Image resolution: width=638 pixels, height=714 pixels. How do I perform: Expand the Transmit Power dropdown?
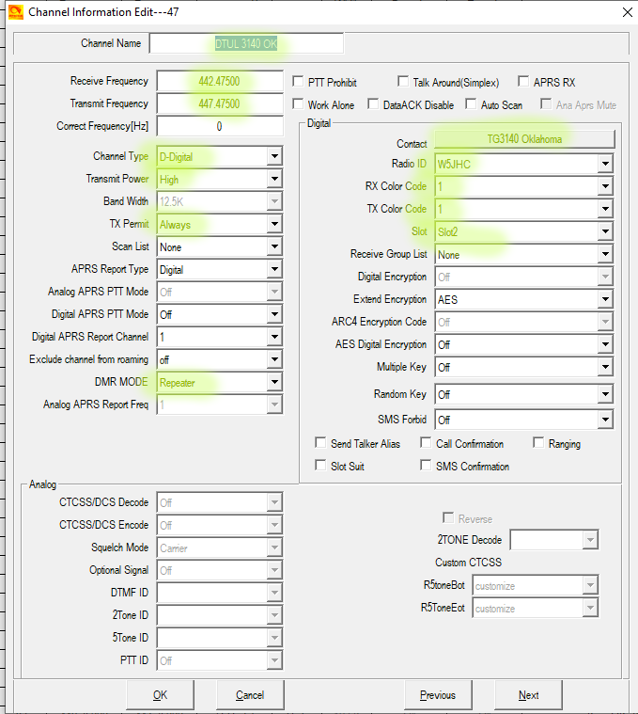coord(273,179)
